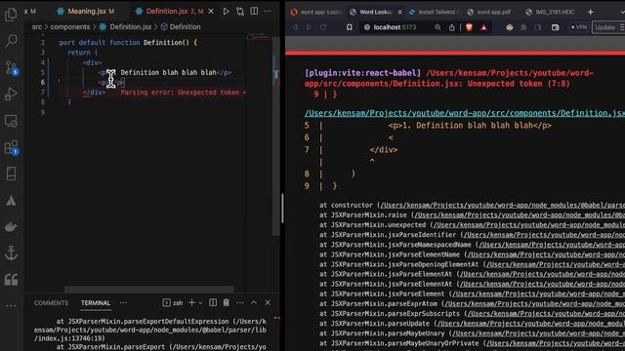Reload the localhost page
This screenshot has height=351, width=625.
pos(323,27)
